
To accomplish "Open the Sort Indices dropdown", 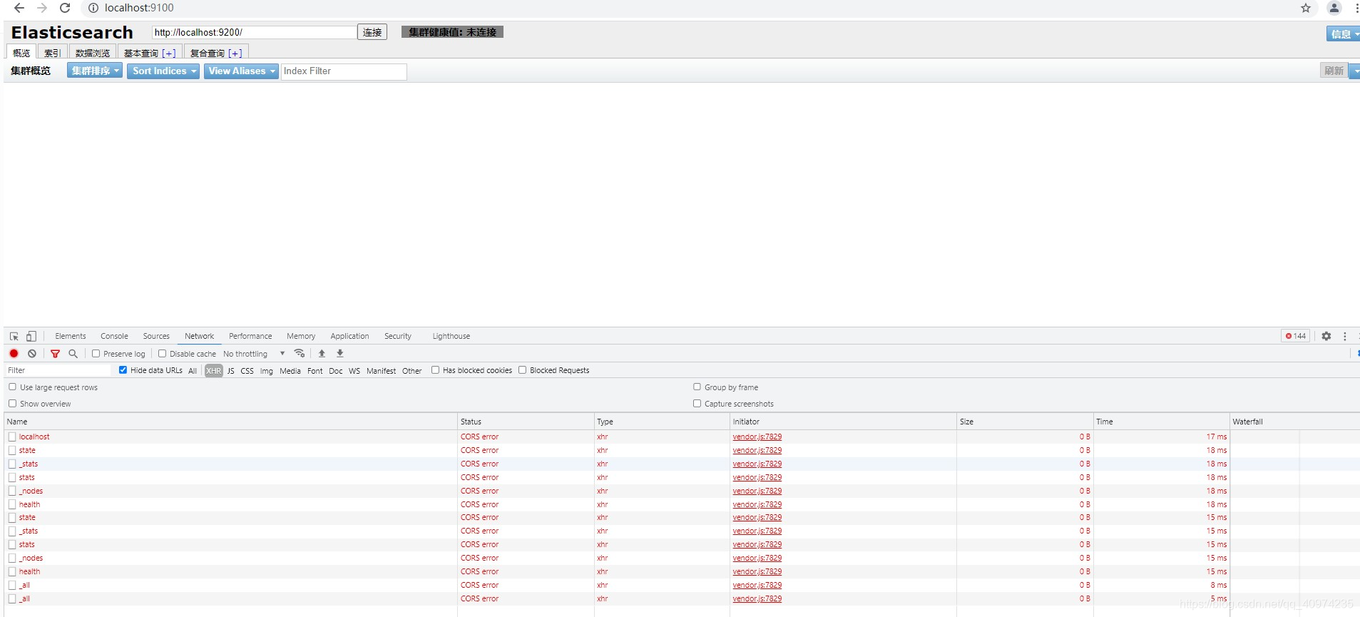I will pos(163,71).
